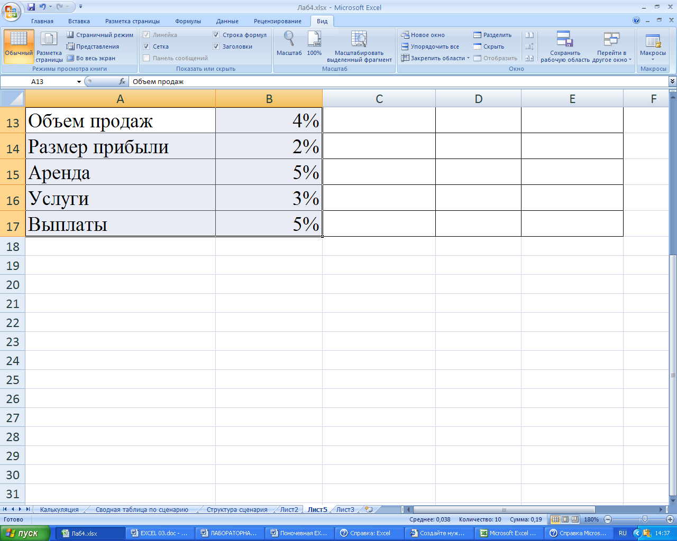
Task: Click the пуск Start button
Action: 25,533
